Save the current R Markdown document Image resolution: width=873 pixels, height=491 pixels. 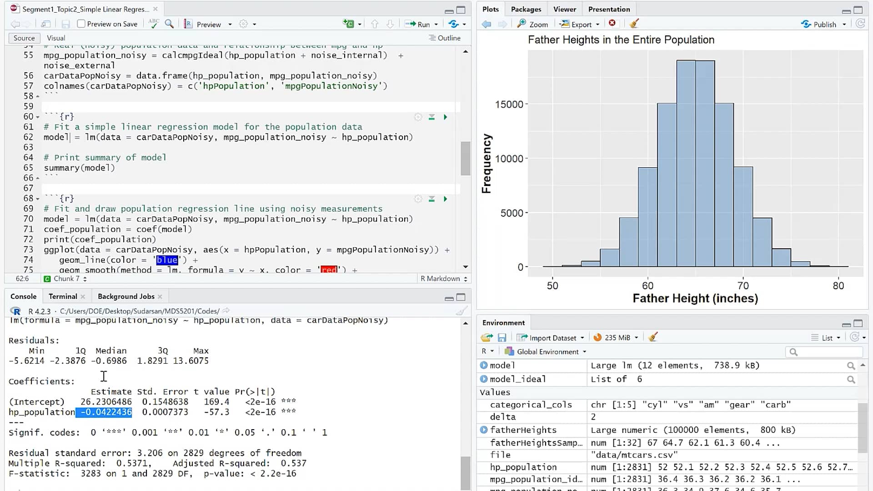pyautogui.click(x=65, y=24)
